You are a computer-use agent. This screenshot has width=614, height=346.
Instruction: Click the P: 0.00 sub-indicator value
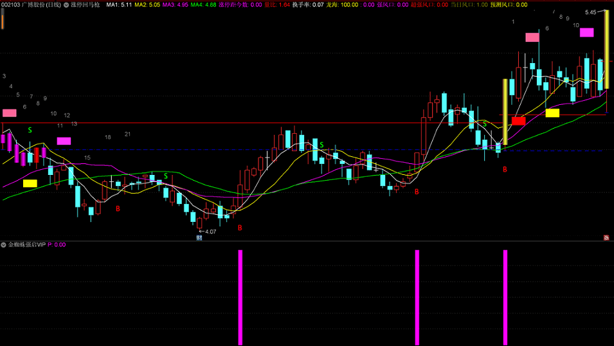tap(57, 244)
